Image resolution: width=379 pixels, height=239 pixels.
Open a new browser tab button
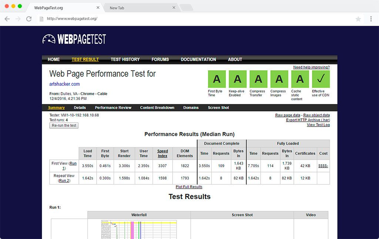[x=187, y=7]
